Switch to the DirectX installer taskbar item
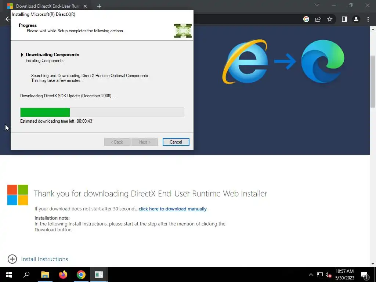This screenshot has width=376, height=282. (99, 275)
